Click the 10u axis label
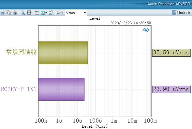192x129 pixels. tap(78, 121)
